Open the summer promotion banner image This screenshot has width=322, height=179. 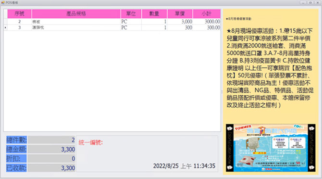pyautogui.click(x=271, y=148)
